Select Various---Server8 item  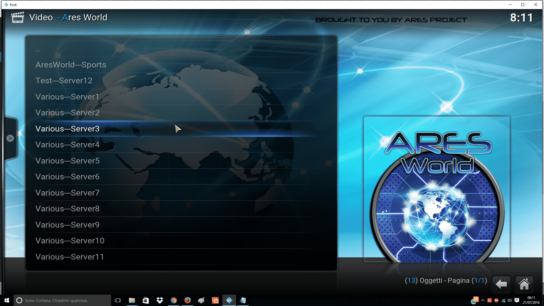[181, 209]
